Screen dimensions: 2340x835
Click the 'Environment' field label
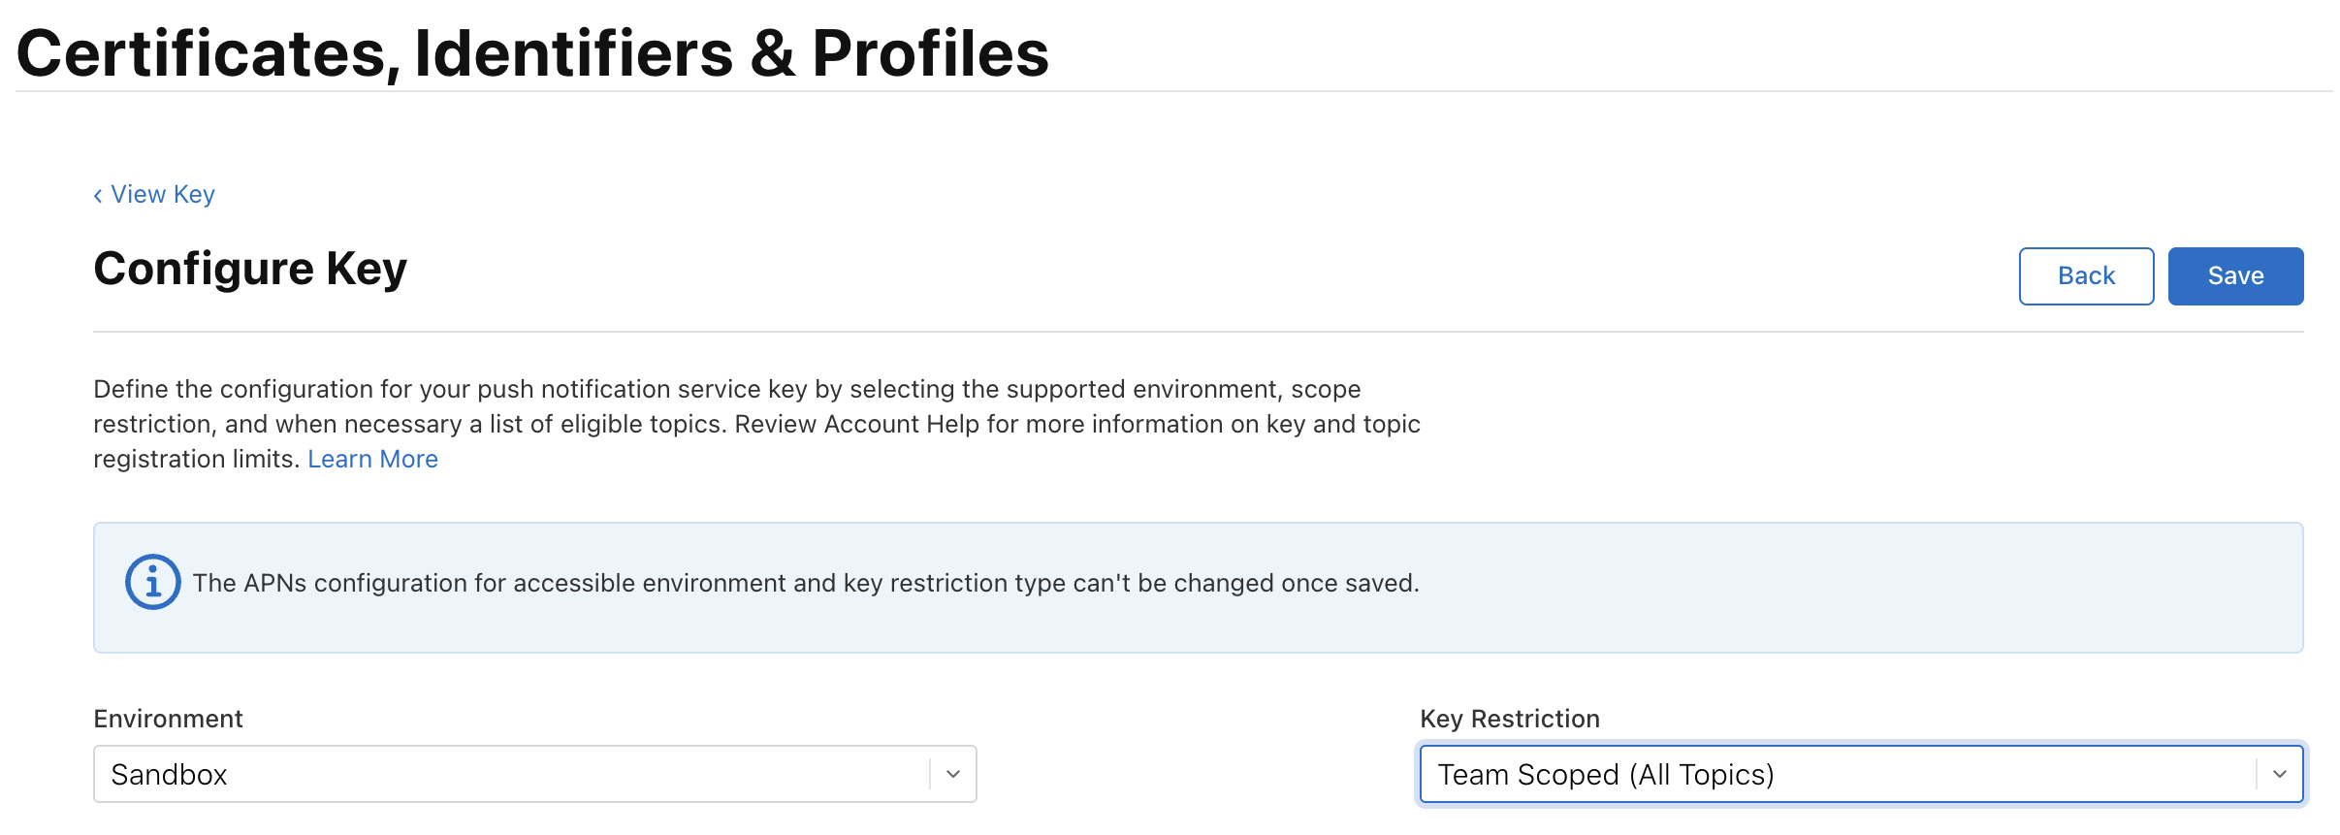coord(168,719)
